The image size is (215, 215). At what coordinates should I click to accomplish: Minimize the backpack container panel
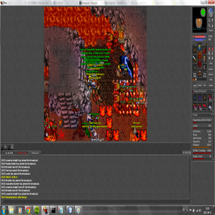(x=212, y=91)
